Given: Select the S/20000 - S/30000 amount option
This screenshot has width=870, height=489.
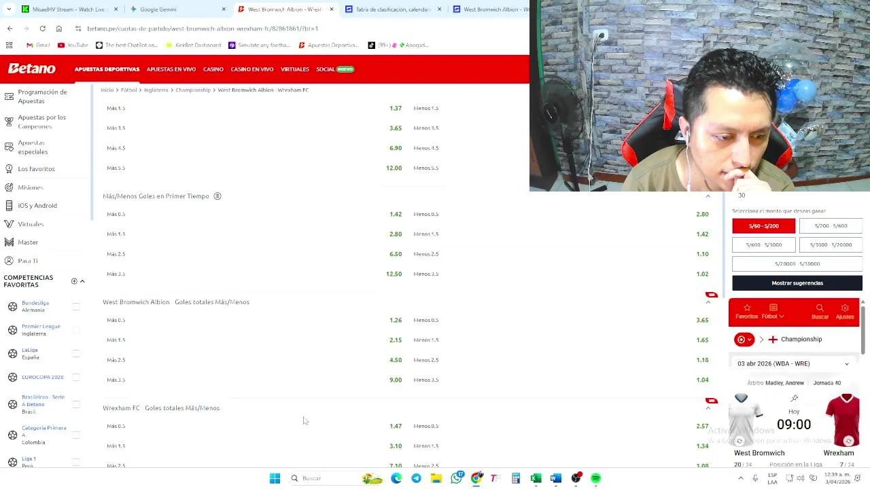Looking at the screenshot, I should click(x=797, y=264).
